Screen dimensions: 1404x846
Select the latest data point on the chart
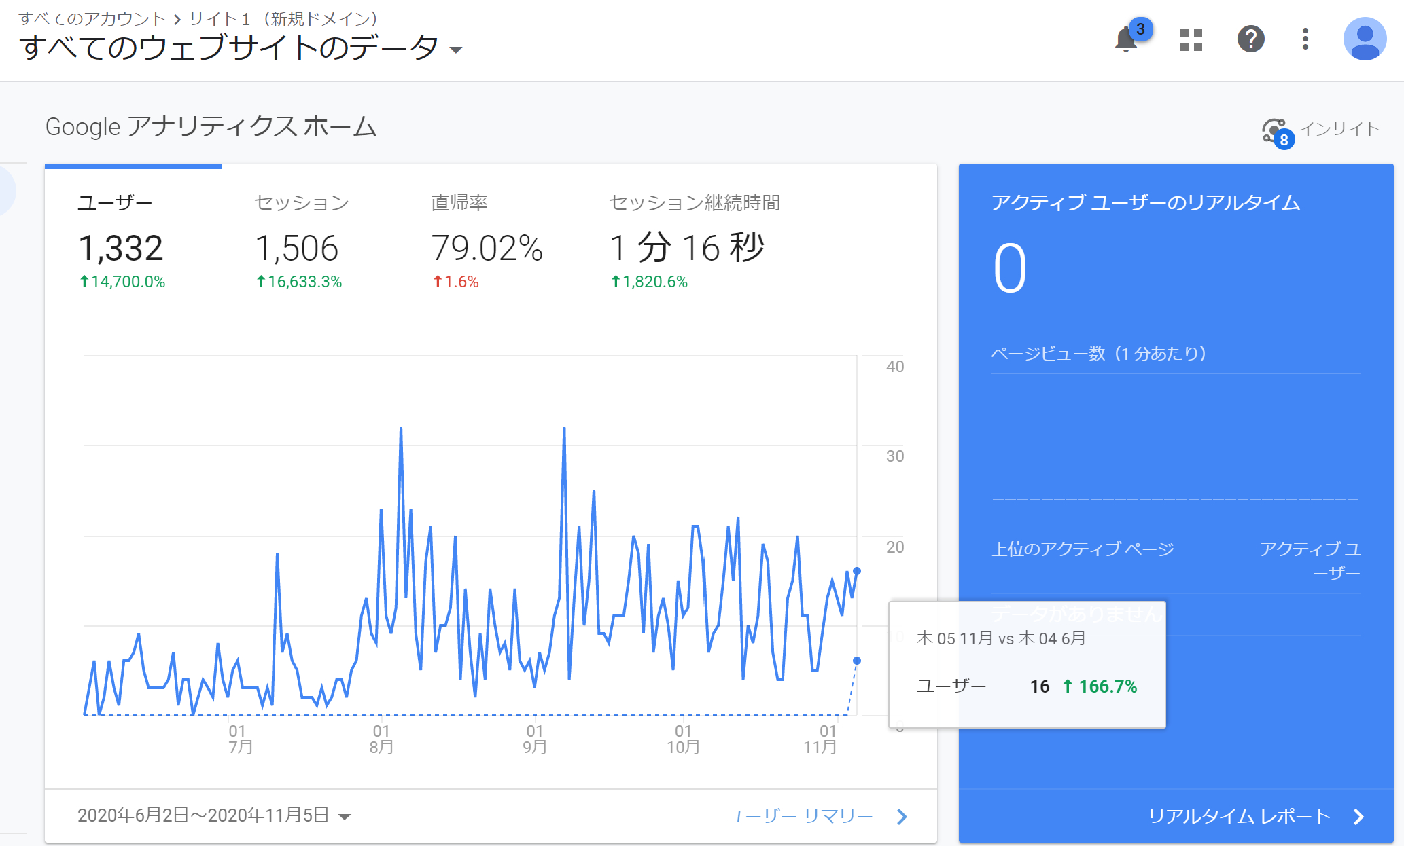point(857,572)
